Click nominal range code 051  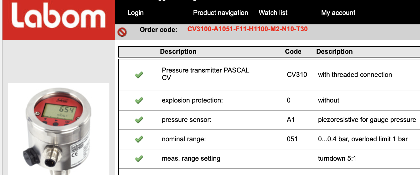[292, 139]
